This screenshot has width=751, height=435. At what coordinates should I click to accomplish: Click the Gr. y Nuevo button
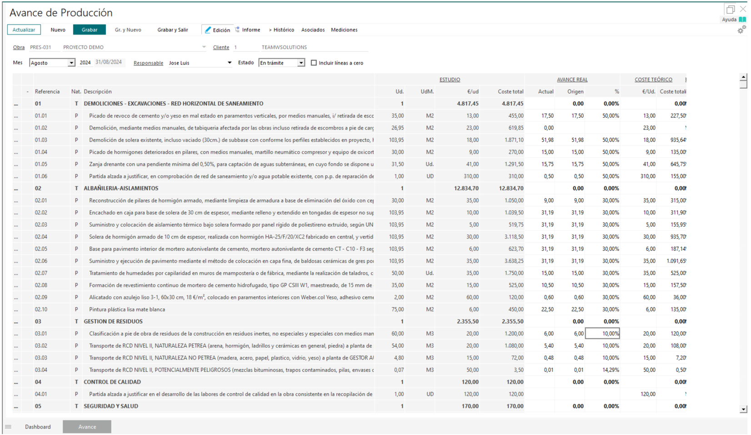tap(128, 30)
